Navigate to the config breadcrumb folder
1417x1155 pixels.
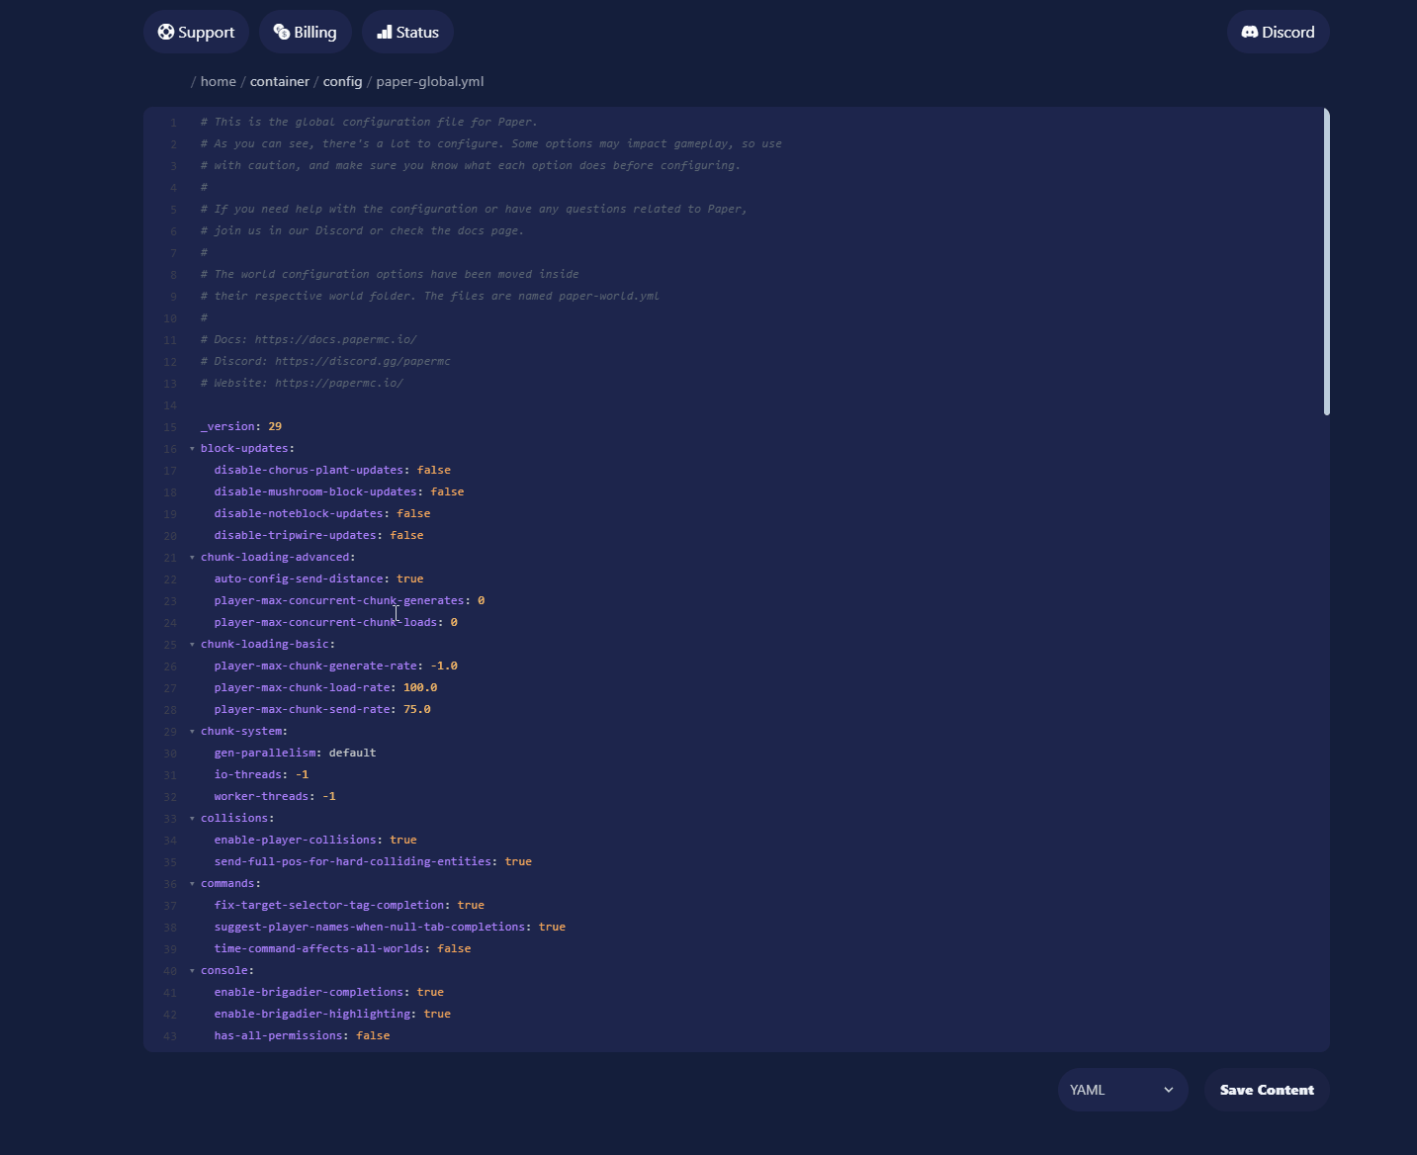(342, 82)
